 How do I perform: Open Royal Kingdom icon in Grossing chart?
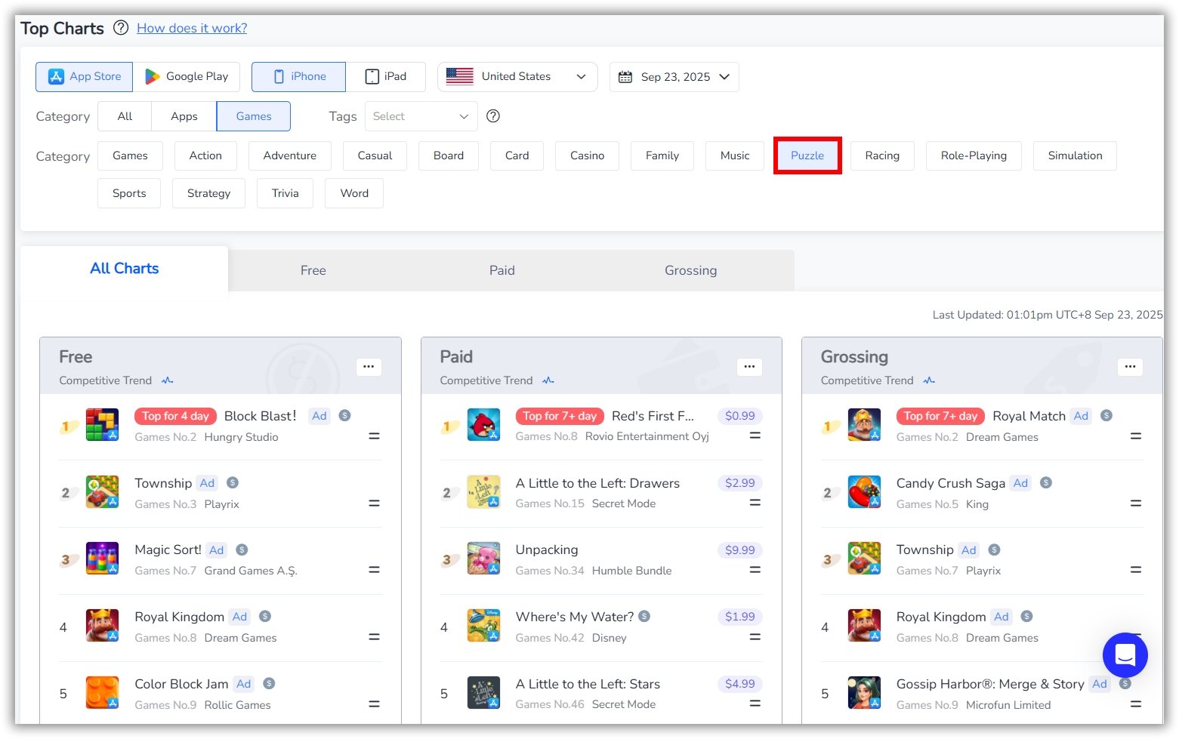tap(864, 626)
